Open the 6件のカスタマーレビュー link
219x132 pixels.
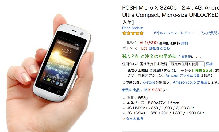pos(174,33)
